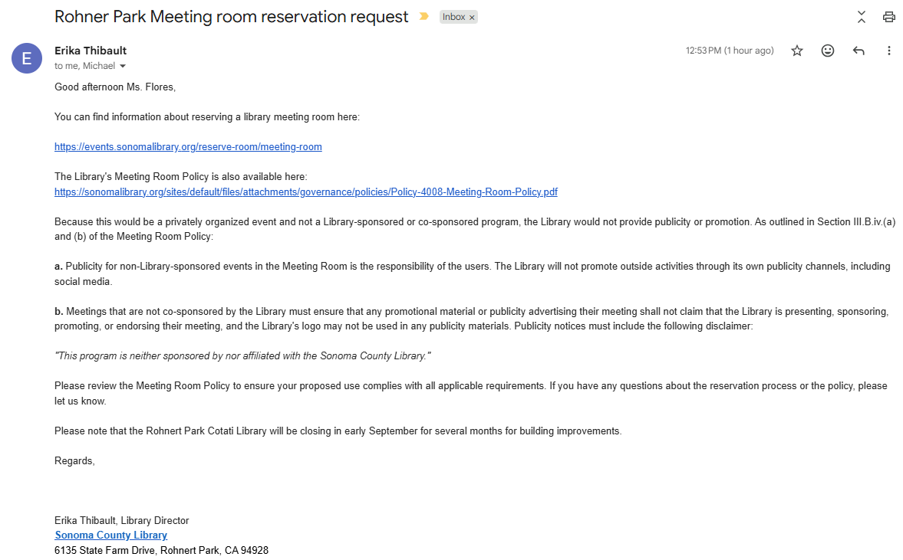This screenshot has height=560, width=903.
Task: Reply using the arrow icon
Action: pyautogui.click(x=859, y=51)
